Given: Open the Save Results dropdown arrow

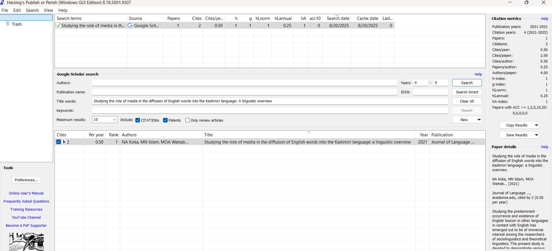Looking at the screenshot, I should (x=536, y=135).
